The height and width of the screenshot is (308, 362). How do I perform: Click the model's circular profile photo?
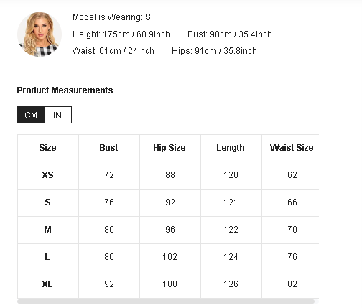pyautogui.click(x=40, y=34)
